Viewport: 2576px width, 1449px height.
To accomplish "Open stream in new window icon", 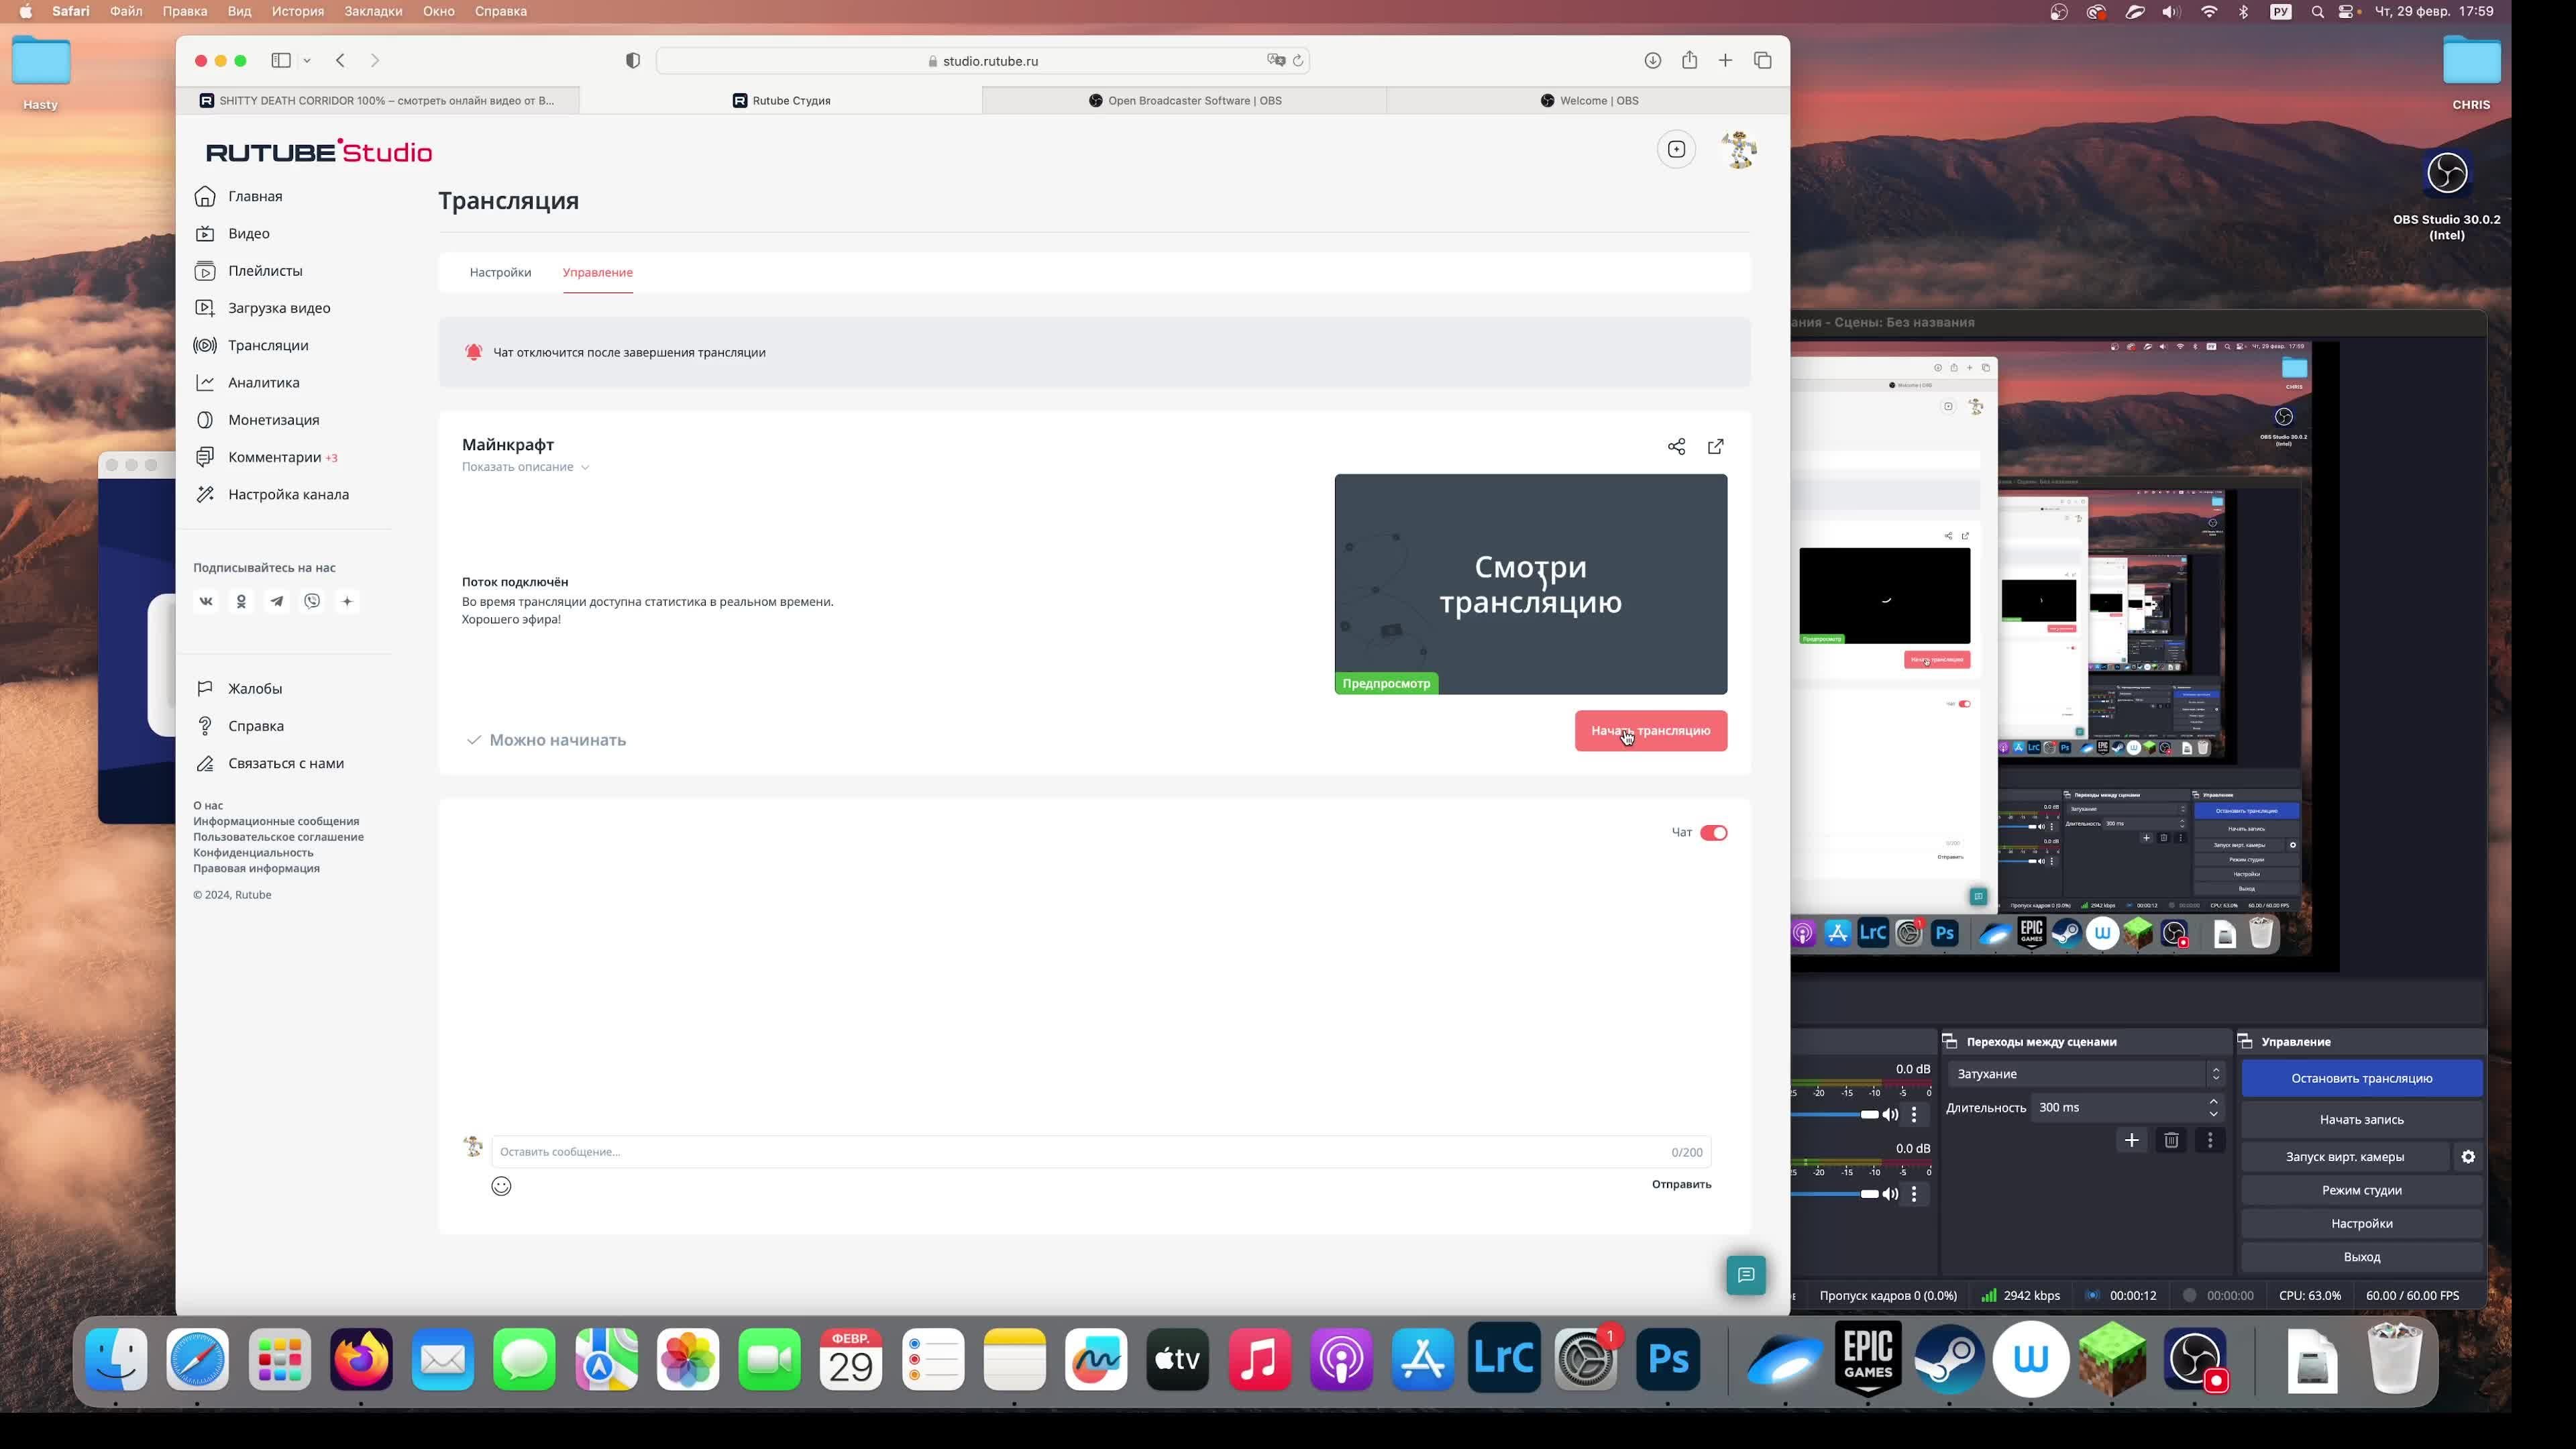I will point(1715,446).
